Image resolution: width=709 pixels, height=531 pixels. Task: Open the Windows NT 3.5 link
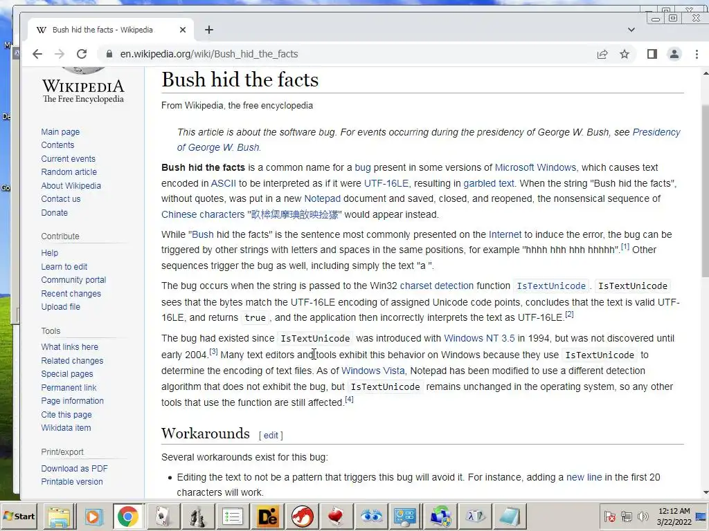479,339
